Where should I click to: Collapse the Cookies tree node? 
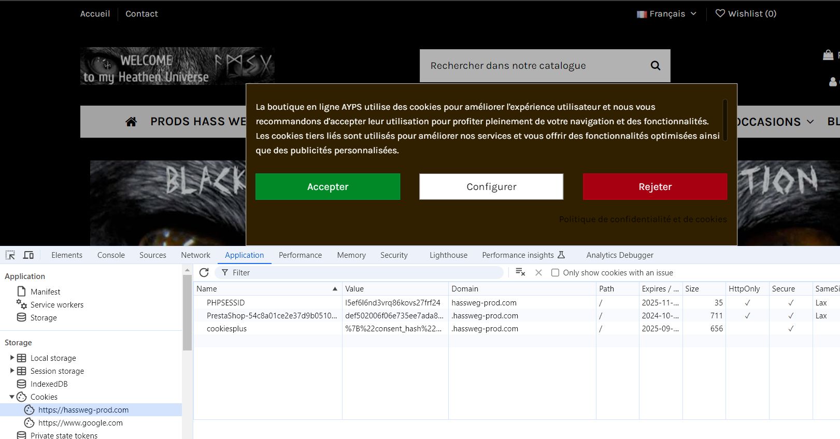pyautogui.click(x=12, y=397)
